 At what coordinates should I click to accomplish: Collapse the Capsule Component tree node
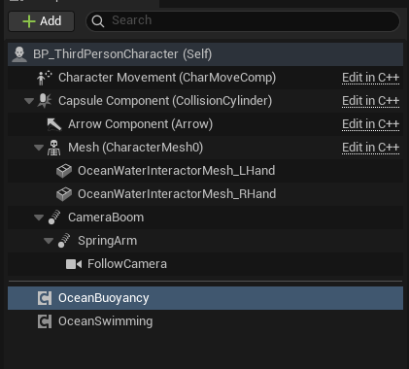29,101
